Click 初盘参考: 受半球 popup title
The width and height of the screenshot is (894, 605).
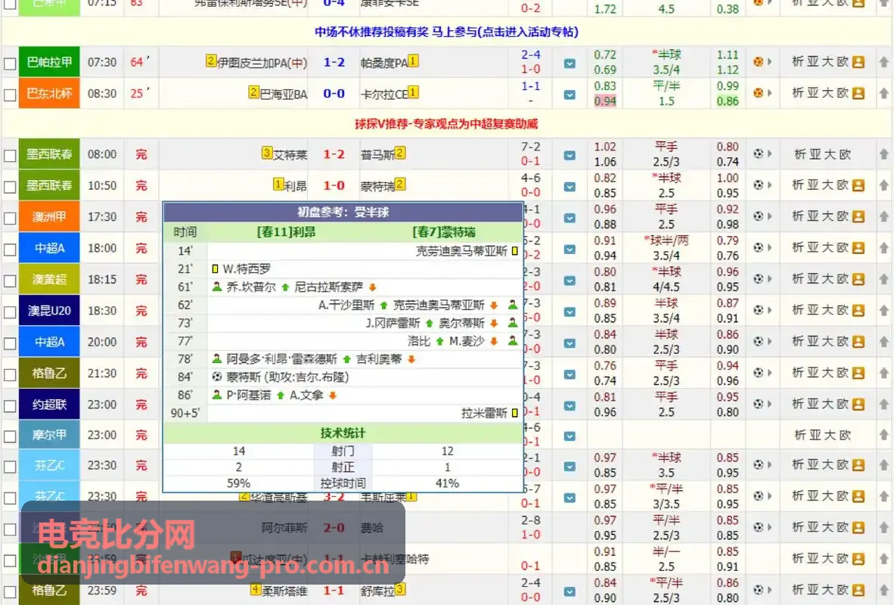coord(343,212)
